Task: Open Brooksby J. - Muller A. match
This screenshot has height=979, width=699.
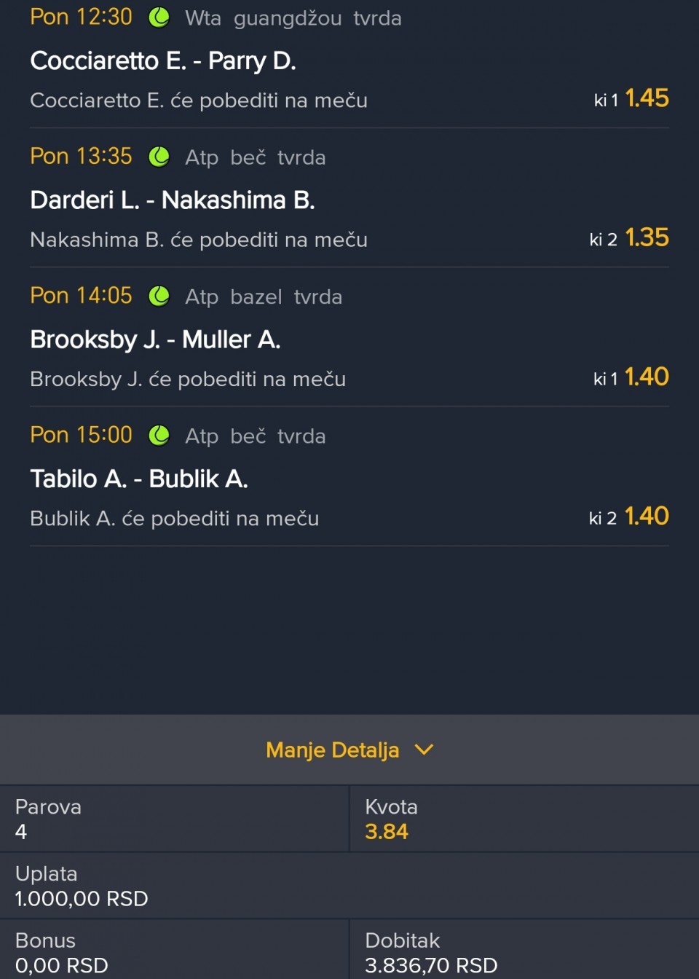Action: (x=155, y=339)
